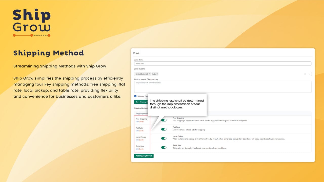324x182 pixels.
Task: Remove the India region tag
Action: point(157,74)
